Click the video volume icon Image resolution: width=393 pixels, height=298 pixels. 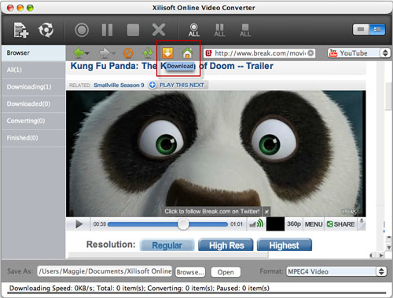tap(256, 223)
